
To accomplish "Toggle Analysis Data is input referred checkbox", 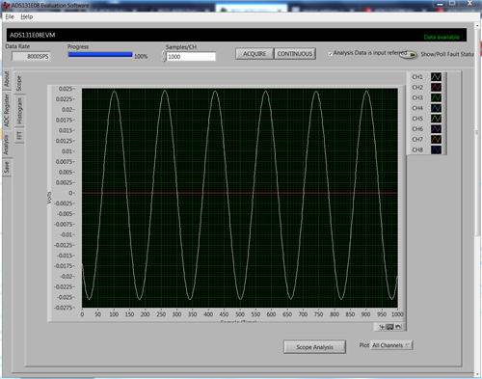I will [330, 54].
